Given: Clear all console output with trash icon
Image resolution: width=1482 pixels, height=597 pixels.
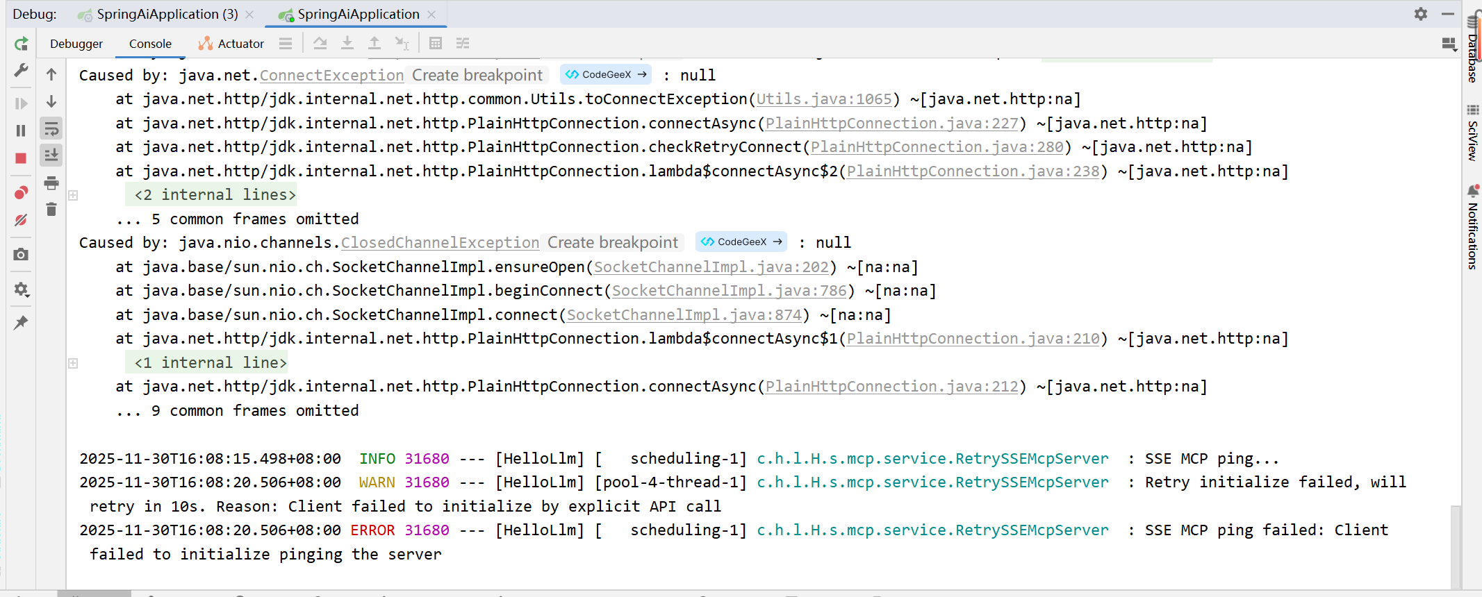Looking at the screenshot, I should (x=51, y=209).
